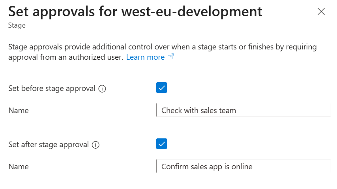Open the Learn more link
This screenshot has width=337, height=189.
pos(145,57)
